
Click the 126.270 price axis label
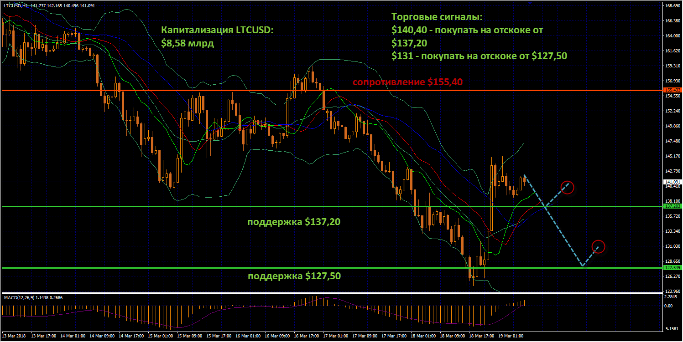point(673,276)
